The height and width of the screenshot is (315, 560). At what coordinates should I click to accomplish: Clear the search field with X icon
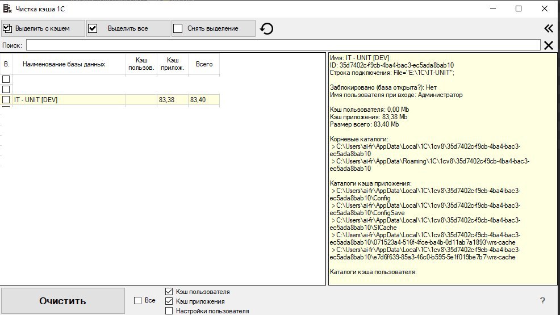point(549,45)
